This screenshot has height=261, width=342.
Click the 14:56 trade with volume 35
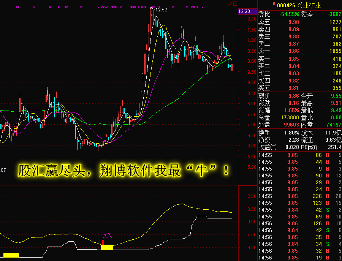click(x=300, y=237)
